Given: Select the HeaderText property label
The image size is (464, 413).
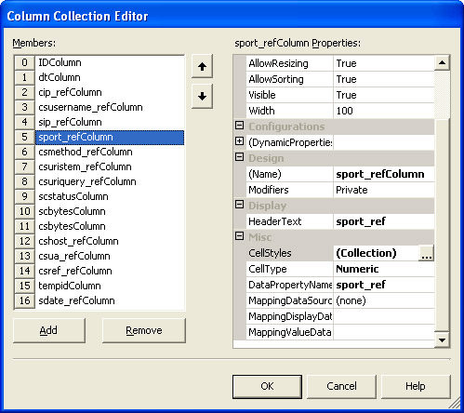Looking at the screenshot, I should (274, 221).
